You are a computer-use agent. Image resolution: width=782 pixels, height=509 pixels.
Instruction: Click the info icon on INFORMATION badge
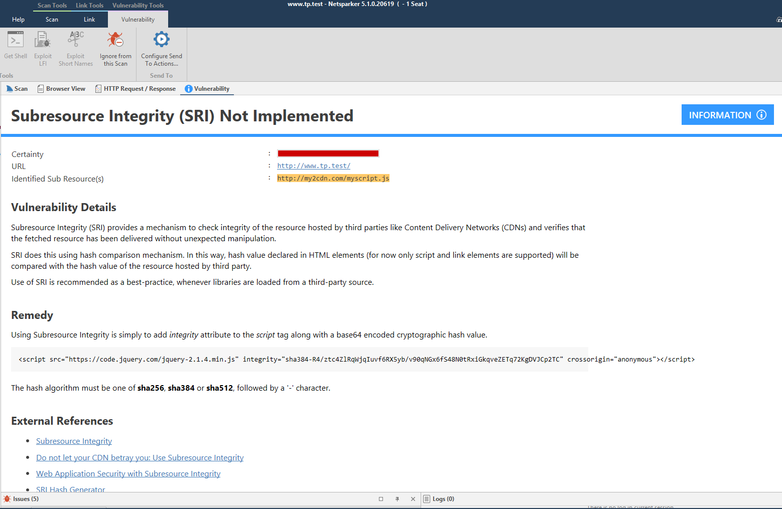pos(762,115)
